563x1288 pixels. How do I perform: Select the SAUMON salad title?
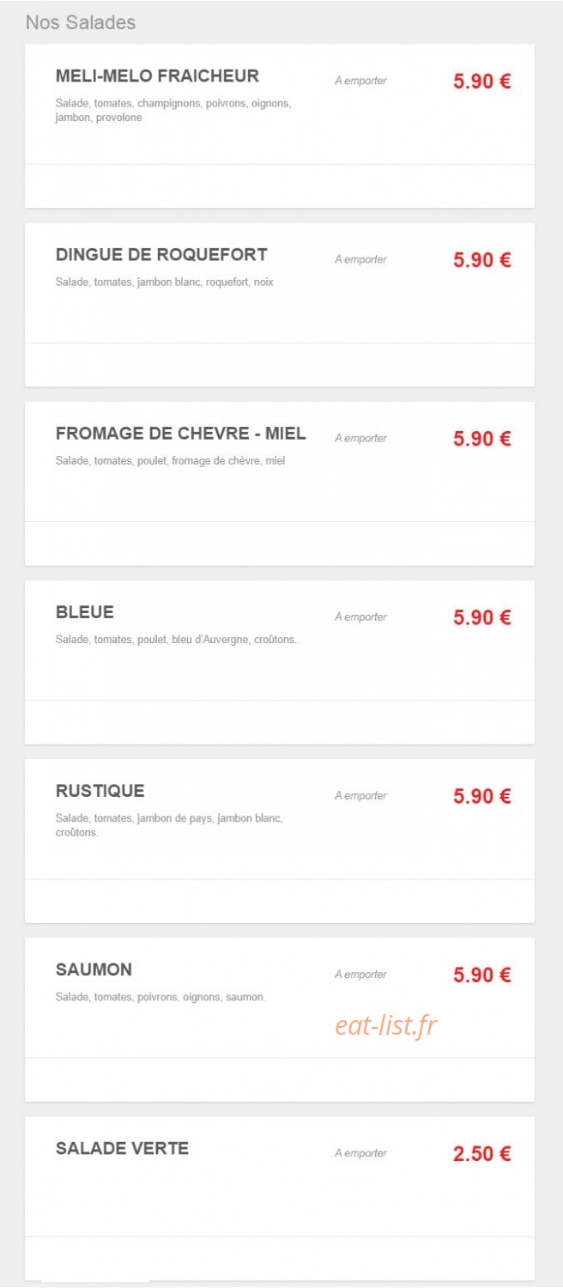coord(94,969)
